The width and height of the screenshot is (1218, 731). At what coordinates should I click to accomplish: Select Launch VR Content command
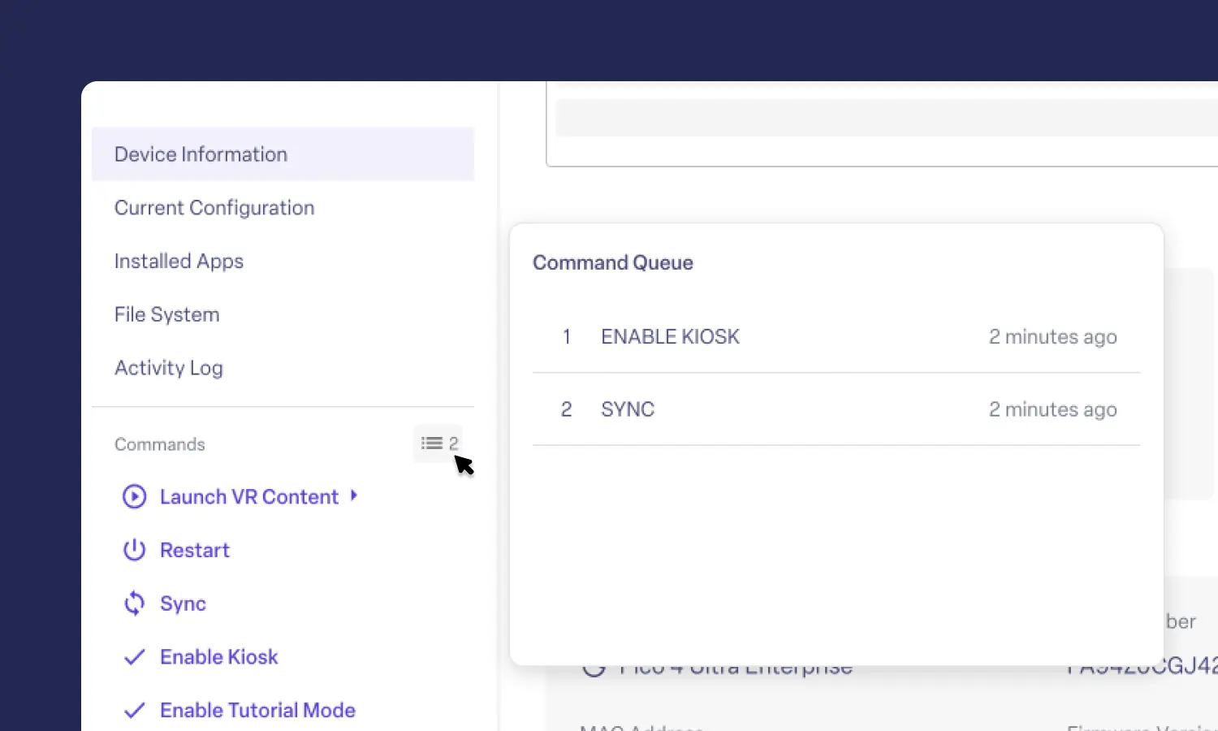click(x=248, y=497)
